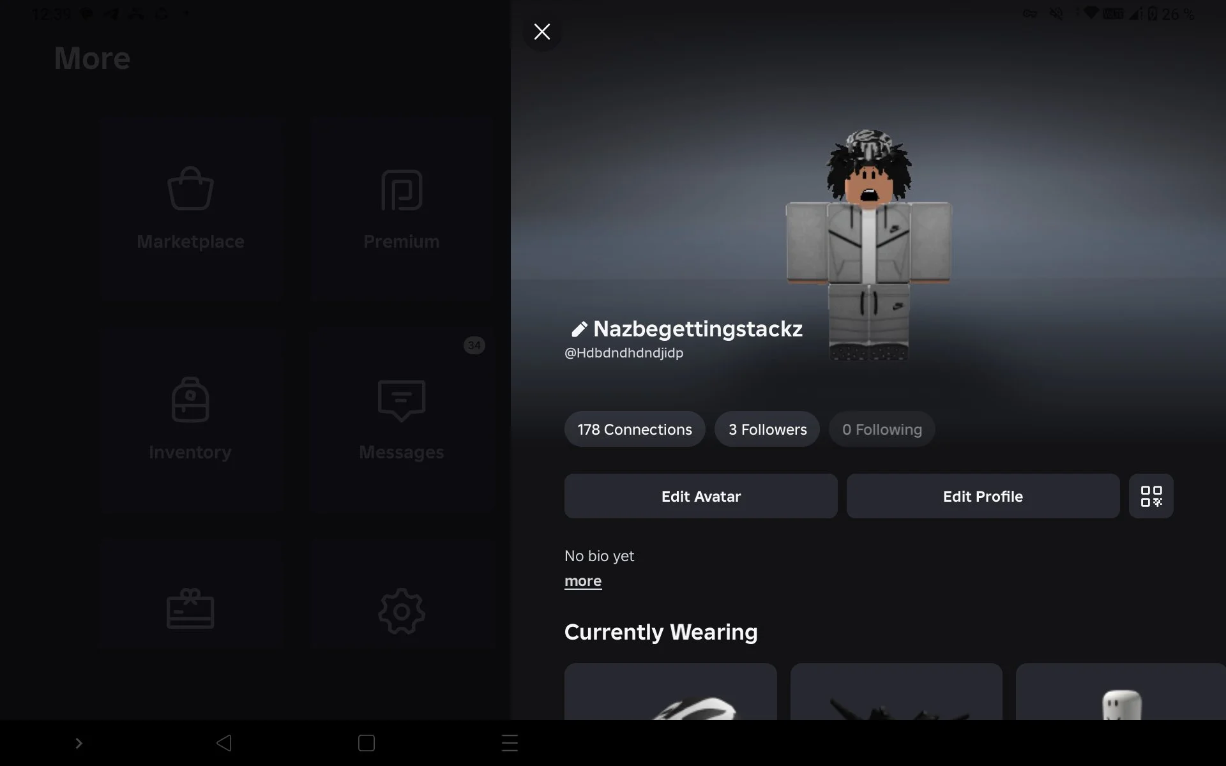Open the 0 Following list

[882, 429]
